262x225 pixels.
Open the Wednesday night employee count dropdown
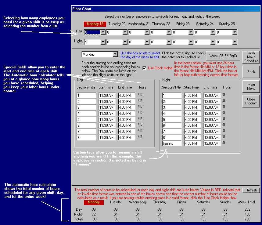coord(147,42)
